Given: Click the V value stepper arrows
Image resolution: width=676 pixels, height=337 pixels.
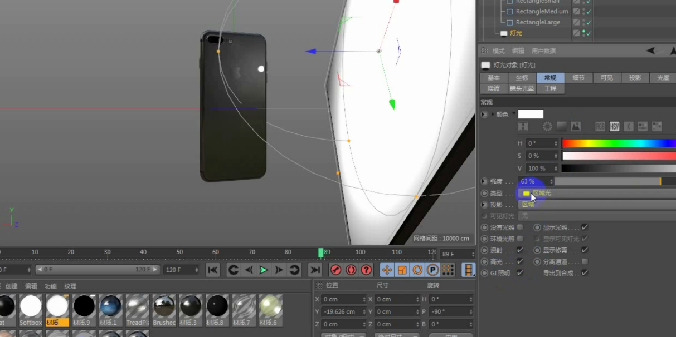Looking at the screenshot, I should (x=556, y=168).
